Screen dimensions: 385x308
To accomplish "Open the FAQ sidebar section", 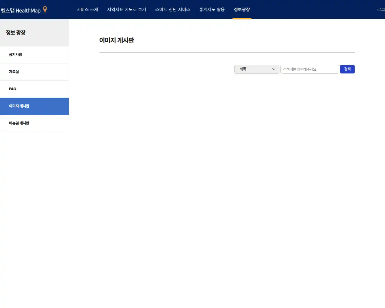I will (13, 89).
